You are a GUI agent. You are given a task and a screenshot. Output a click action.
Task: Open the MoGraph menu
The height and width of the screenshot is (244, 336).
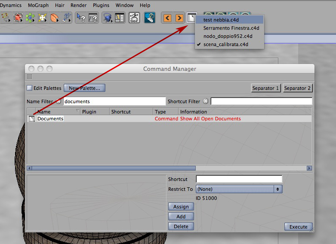pyautogui.click(x=38, y=5)
